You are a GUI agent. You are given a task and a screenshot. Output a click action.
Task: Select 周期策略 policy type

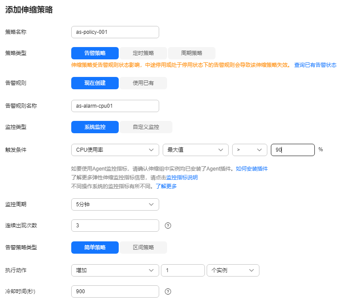[x=192, y=53]
